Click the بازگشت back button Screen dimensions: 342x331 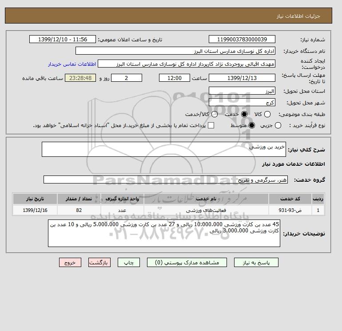(99, 263)
